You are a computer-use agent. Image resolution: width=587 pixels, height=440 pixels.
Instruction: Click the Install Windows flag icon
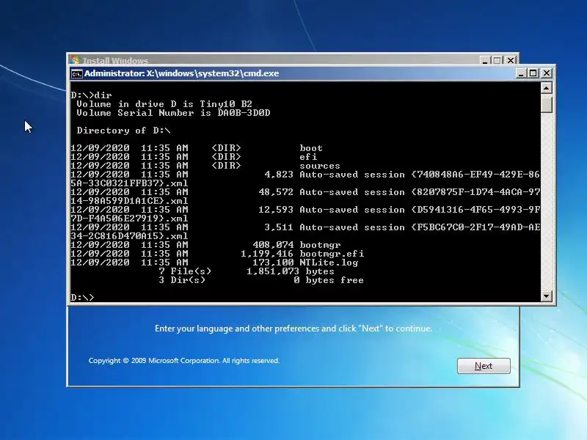click(x=76, y=60)
